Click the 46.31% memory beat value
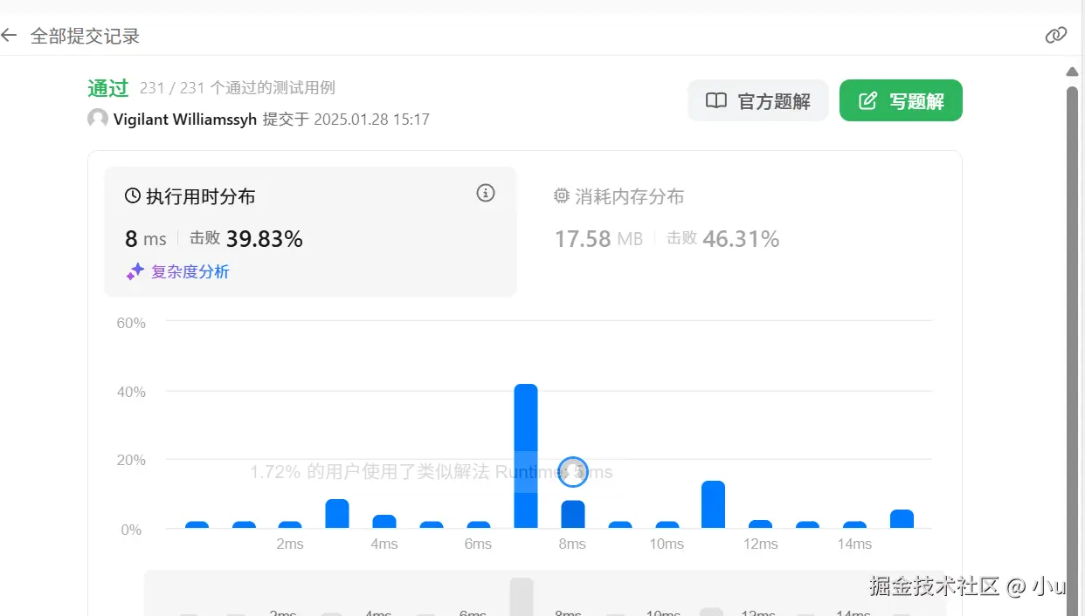 (741, 238)
